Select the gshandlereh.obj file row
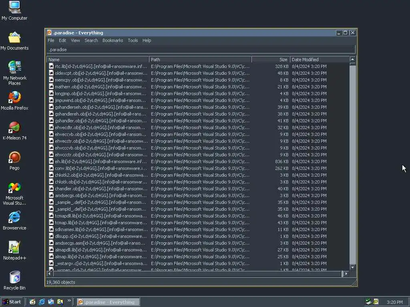The width and height of the screenshot is (410, 307). pos(198,114)
